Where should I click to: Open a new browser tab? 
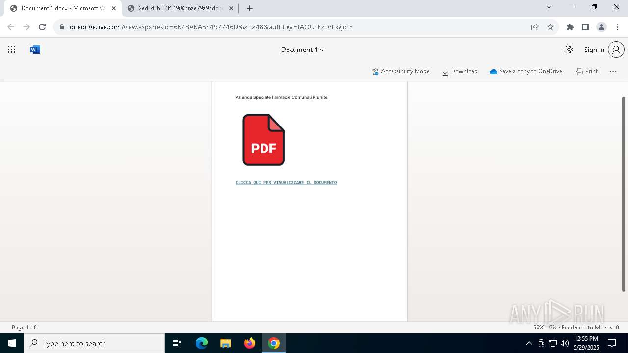click(250, 8)
